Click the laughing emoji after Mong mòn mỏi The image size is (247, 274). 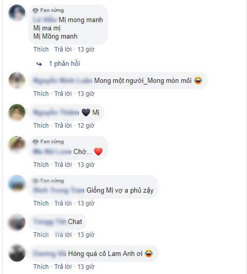pyautogui.click(x=198, y=80)
